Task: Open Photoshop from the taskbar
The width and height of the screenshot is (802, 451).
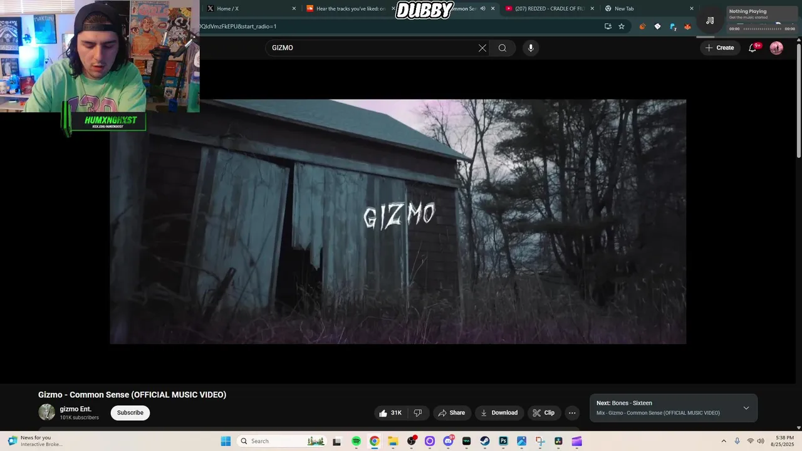Action: 503,441
